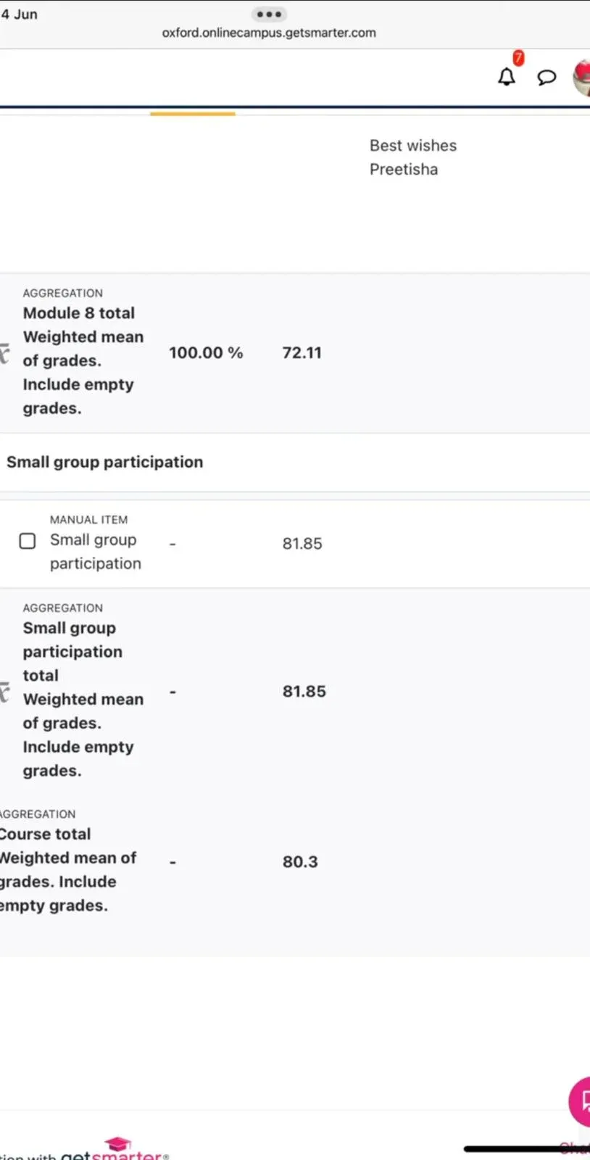
Task: Click the Course total aggregation label
Action: pos(45,834)
